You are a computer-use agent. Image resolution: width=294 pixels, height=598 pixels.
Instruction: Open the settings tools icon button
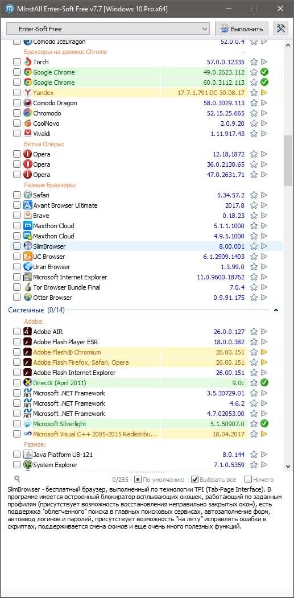point(281,28)
